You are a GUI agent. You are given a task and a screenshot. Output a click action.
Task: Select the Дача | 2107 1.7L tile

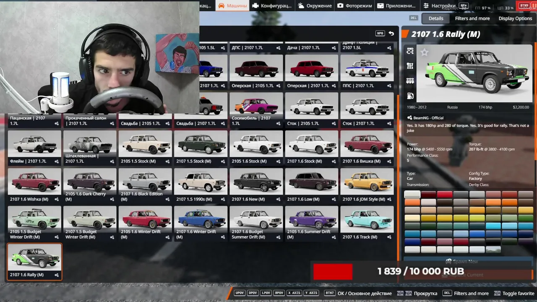(311, 47)
